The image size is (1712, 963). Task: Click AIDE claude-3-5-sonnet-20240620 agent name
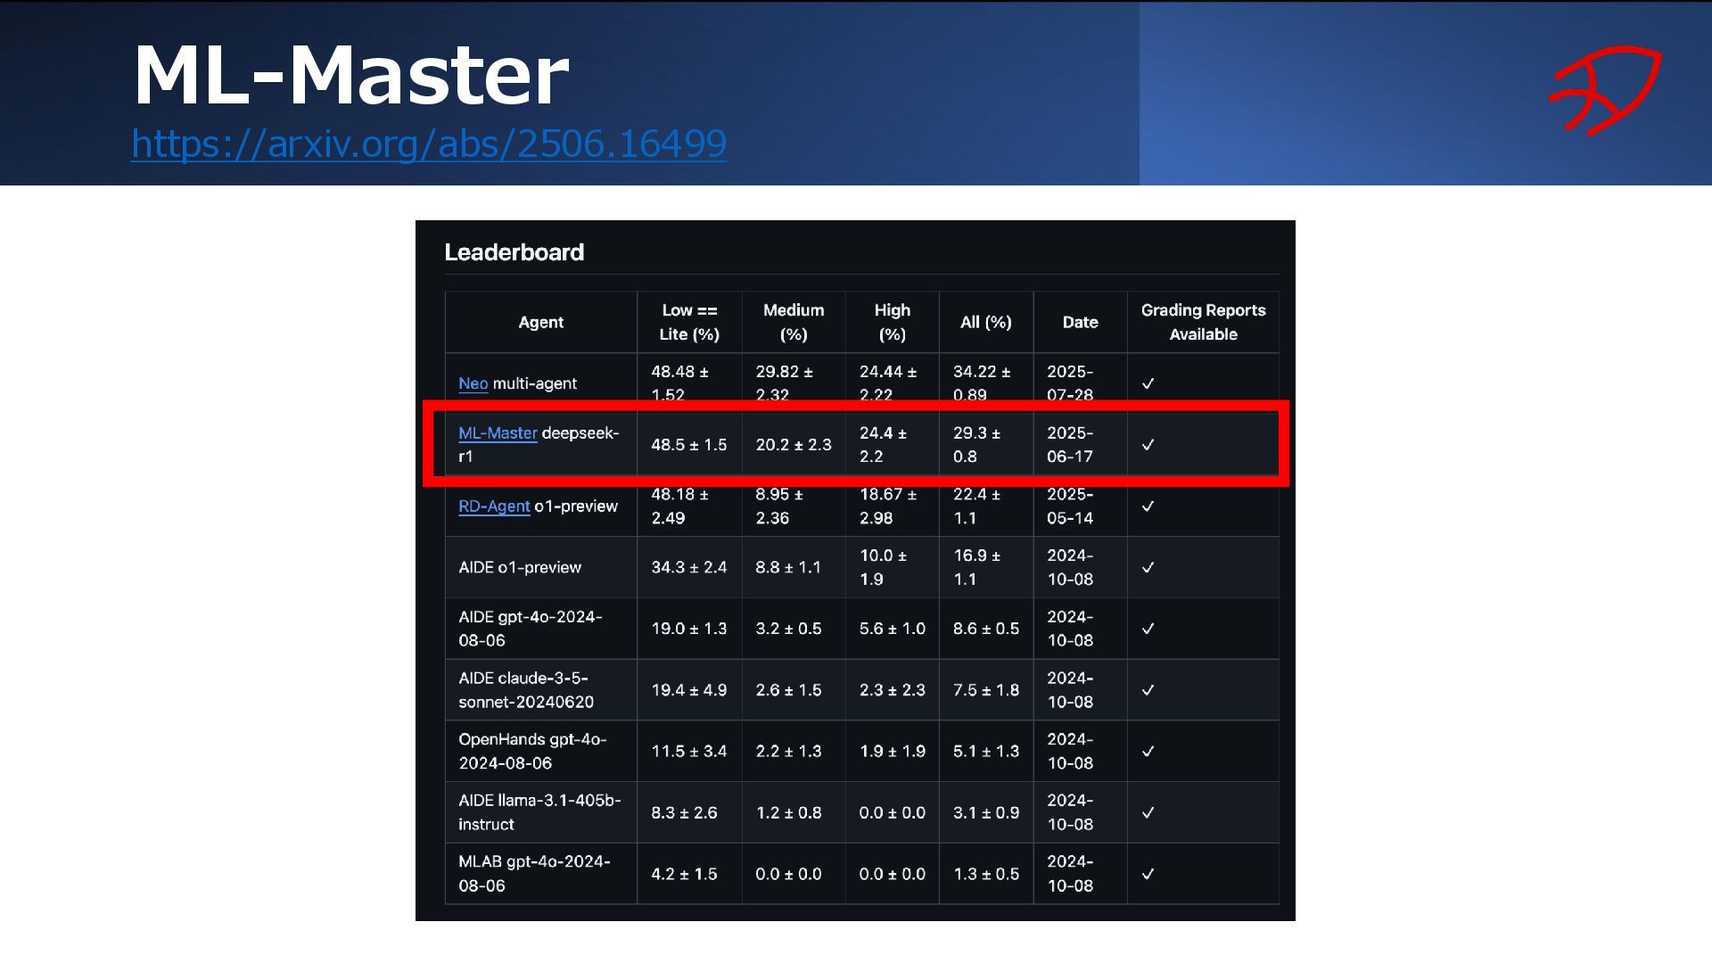(526, 690)
